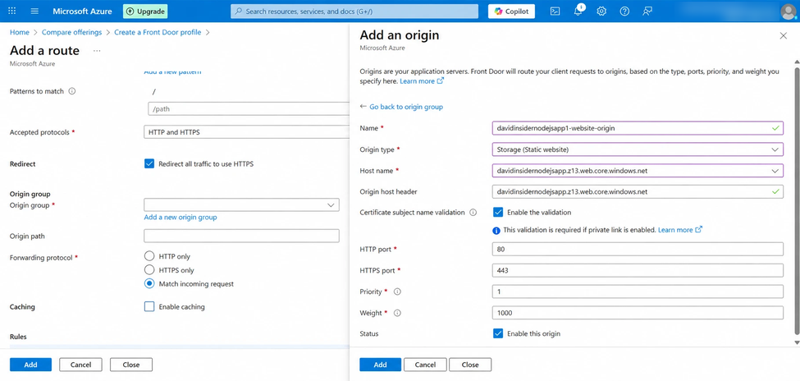Open the Origin group dropdown
The image size is (800, 381).
click(x=241, y=204)
